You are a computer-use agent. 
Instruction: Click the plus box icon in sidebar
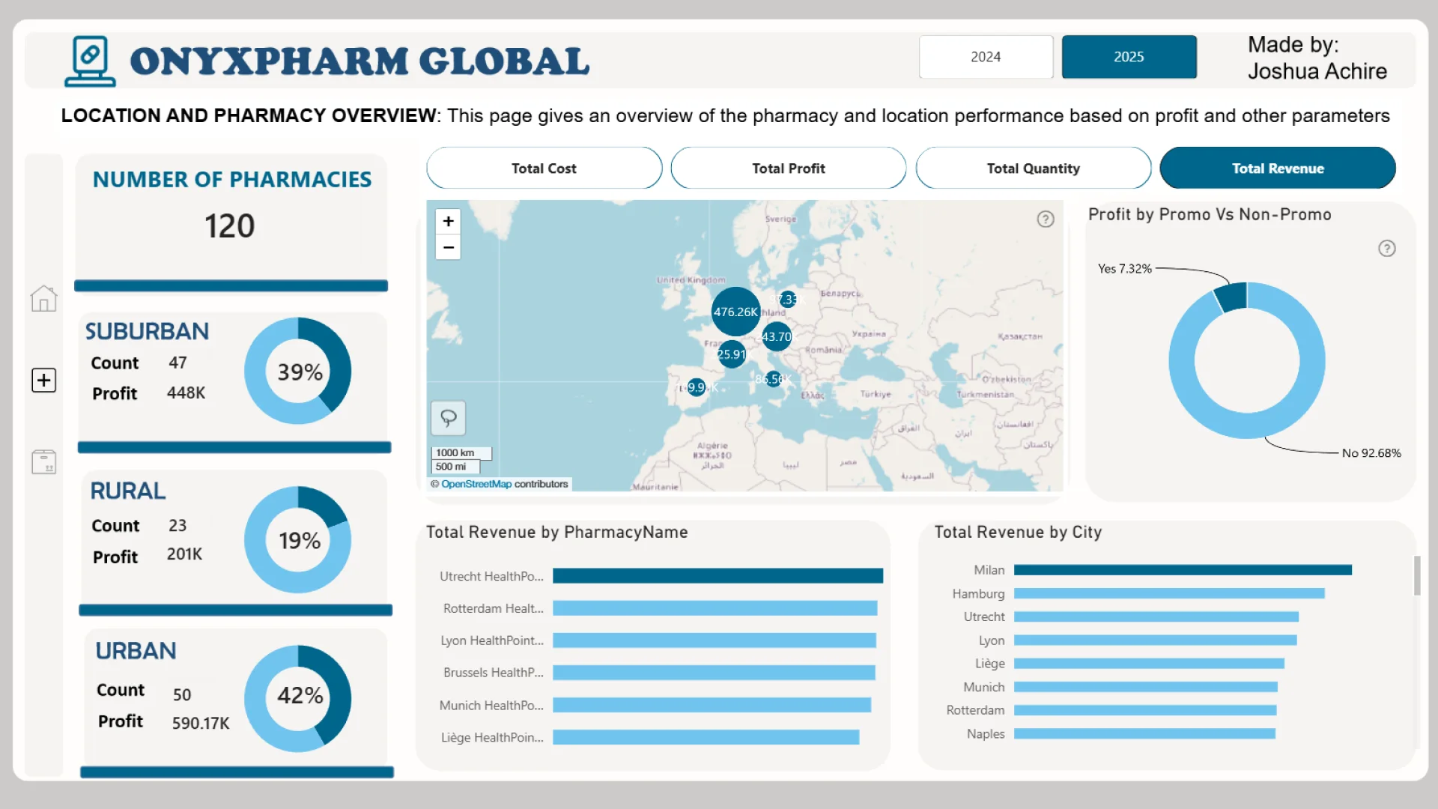[43, 380]
